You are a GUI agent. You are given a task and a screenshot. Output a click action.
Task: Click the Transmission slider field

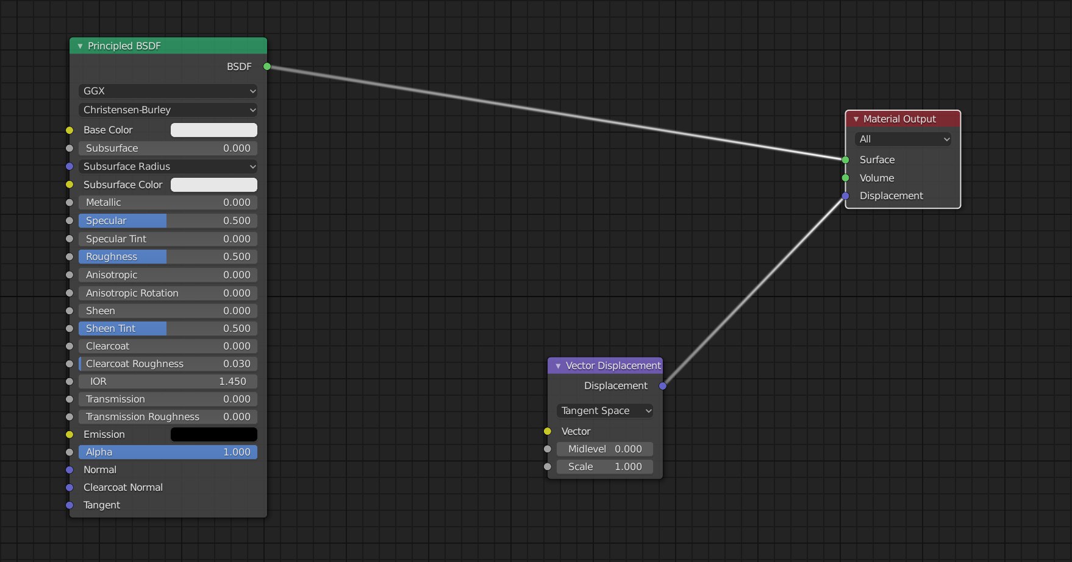168,399
